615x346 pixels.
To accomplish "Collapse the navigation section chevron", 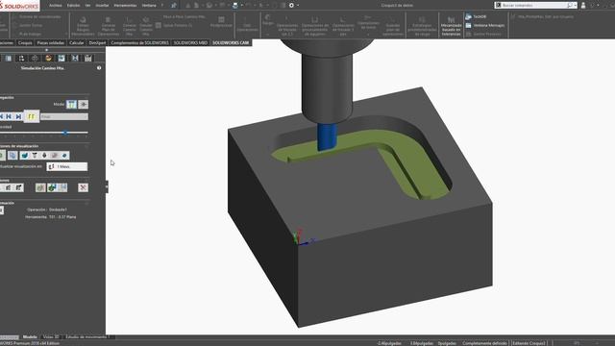I will [x=86, y=97].
